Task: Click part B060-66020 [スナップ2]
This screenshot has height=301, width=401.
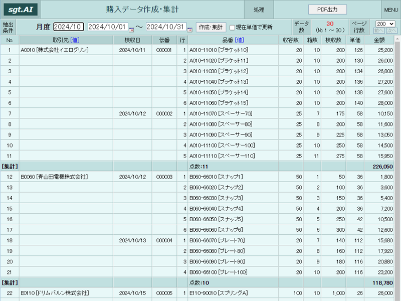Action: (x=216, y=188)
